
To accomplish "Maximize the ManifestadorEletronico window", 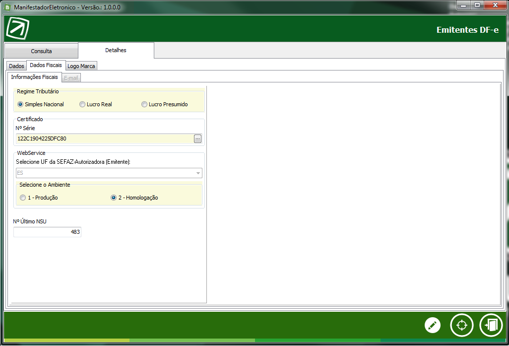I will pos(477,5).
